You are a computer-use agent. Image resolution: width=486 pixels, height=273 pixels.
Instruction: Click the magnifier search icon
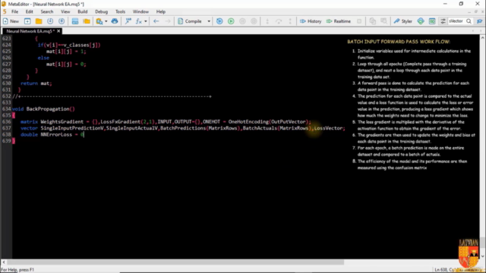[x=469, y=21]
